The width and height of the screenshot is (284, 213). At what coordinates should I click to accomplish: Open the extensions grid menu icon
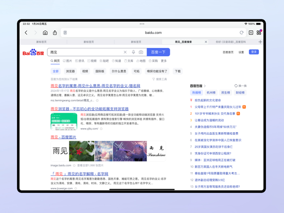coord(259,32)
